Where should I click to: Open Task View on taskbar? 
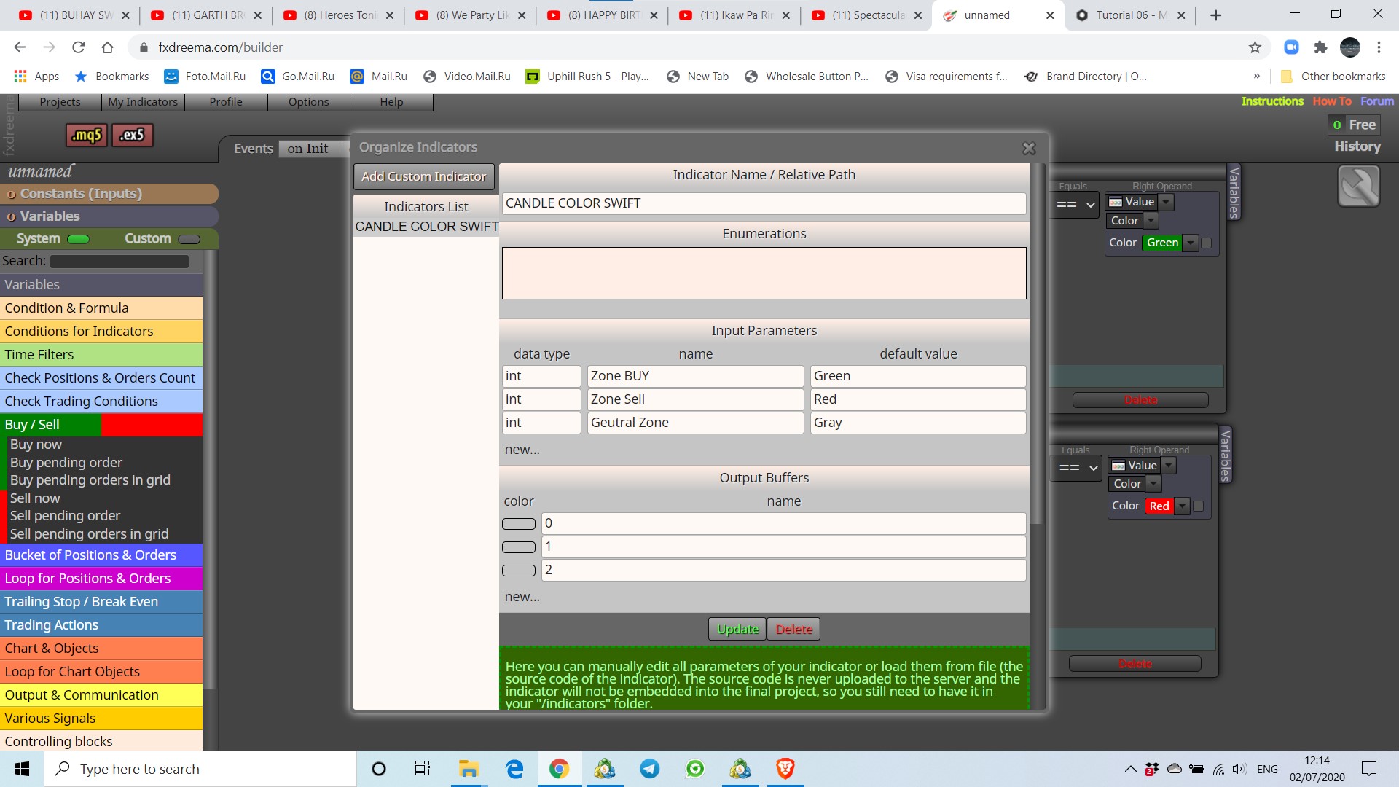[423, 769]
